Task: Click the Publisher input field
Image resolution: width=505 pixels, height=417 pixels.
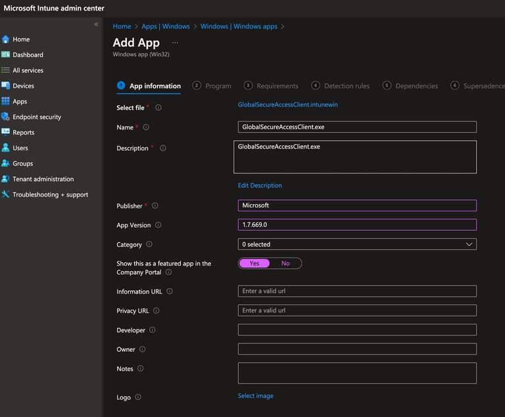Action: [357, 206]
